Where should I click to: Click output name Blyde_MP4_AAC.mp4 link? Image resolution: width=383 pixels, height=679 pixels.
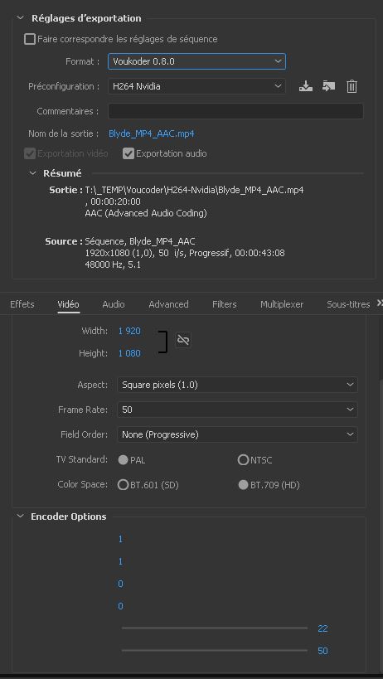tap(152, 133)
